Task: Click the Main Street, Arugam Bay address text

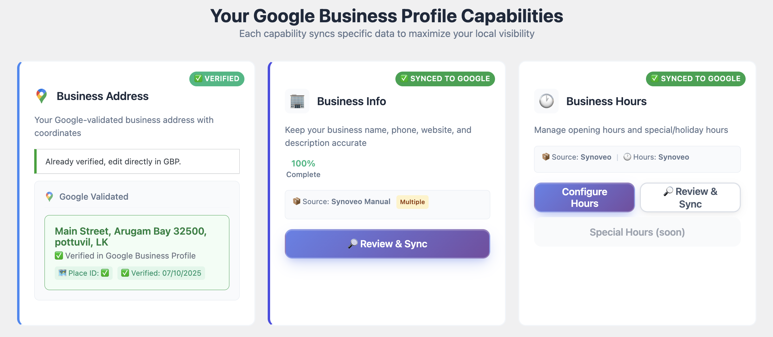Action: pyautogui.click(x=130, y=236)
